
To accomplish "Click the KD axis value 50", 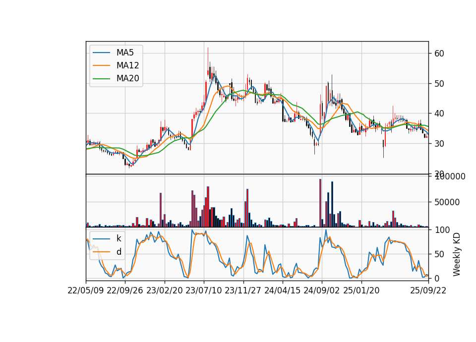I will [439, 254].
